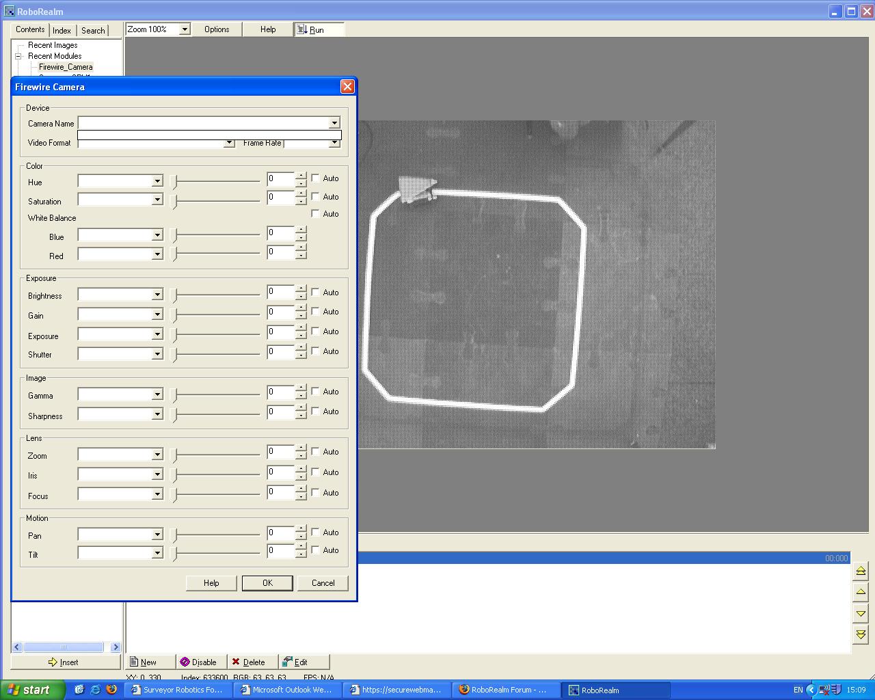Enable Auto checkbox for Hue

click(x=316, y=178)
